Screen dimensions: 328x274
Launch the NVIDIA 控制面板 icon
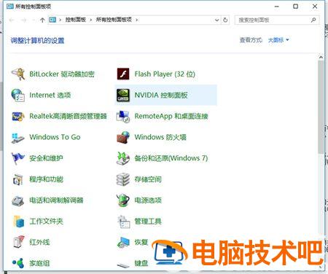coord(123,95)
